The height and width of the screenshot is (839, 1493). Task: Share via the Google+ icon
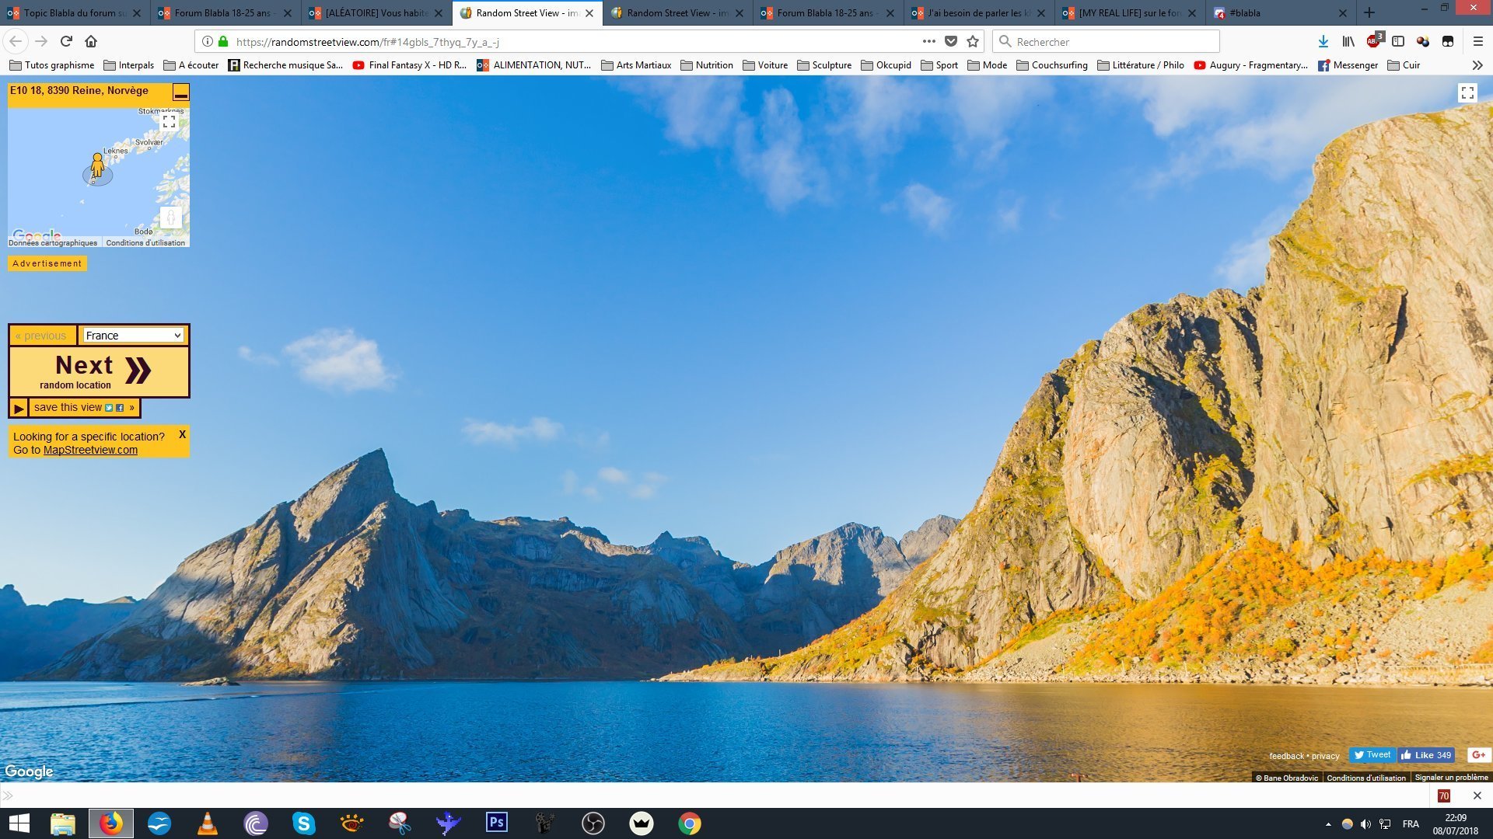1478,755
